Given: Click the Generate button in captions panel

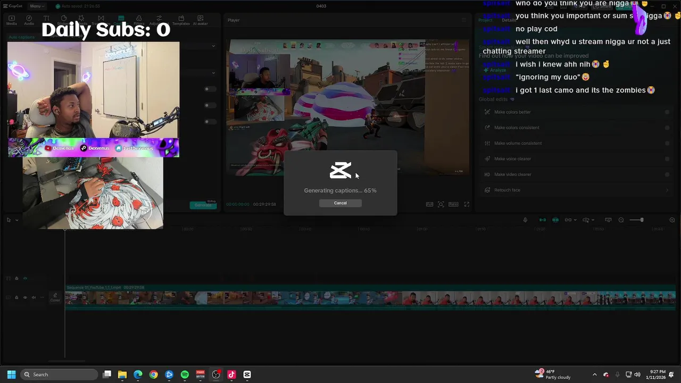Looking at the screenshot, I should (x=203, y=205).
